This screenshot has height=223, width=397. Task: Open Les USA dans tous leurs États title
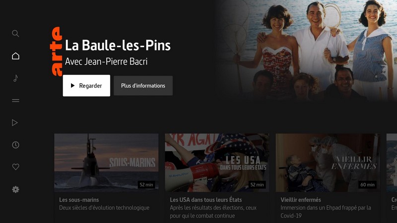point(206,200)
